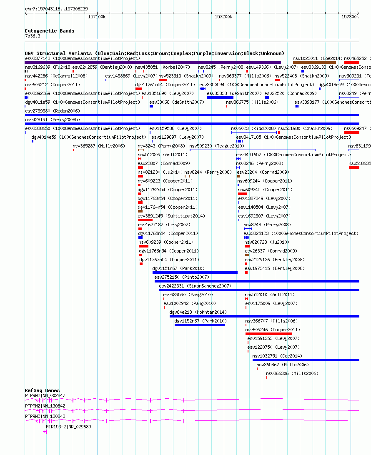Click the 157100k ruler tick label
This screenshot has height=455, width=371.
(x=97, y=17)
